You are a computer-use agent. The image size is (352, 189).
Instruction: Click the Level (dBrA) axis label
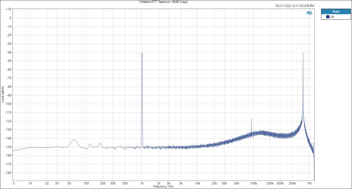3,94
